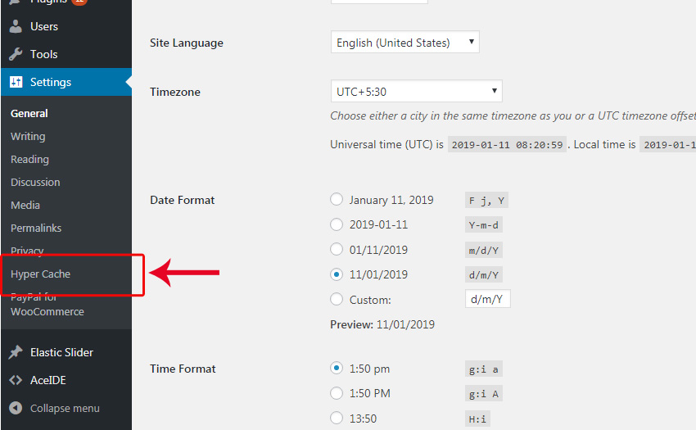The width and height of the screenshot is (696, 430).
Task: Click the Site Language label
Action: [x=187, y=43]
